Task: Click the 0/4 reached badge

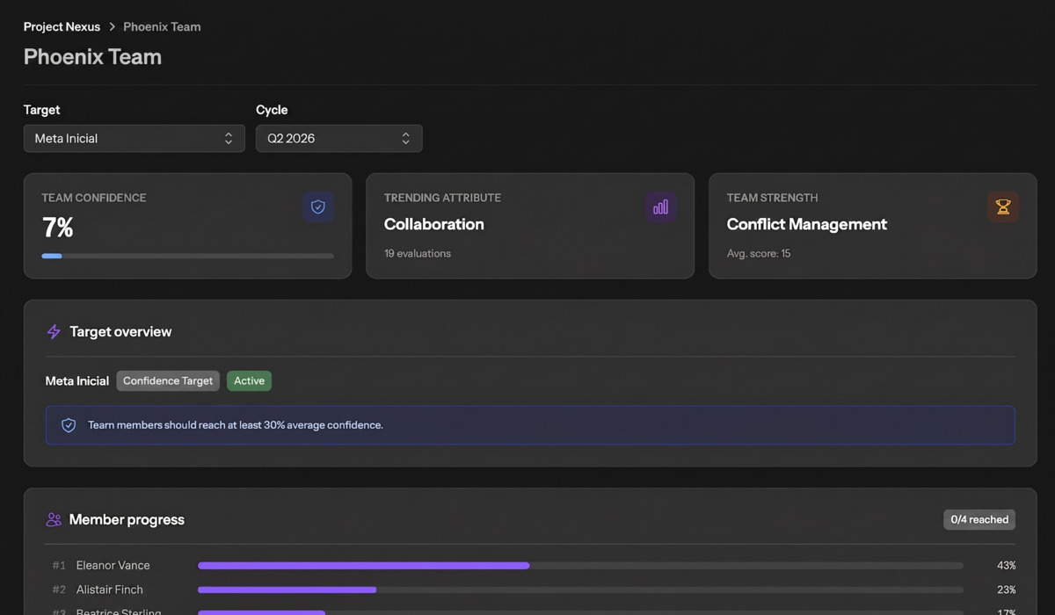Action: (x=979, y=519)
